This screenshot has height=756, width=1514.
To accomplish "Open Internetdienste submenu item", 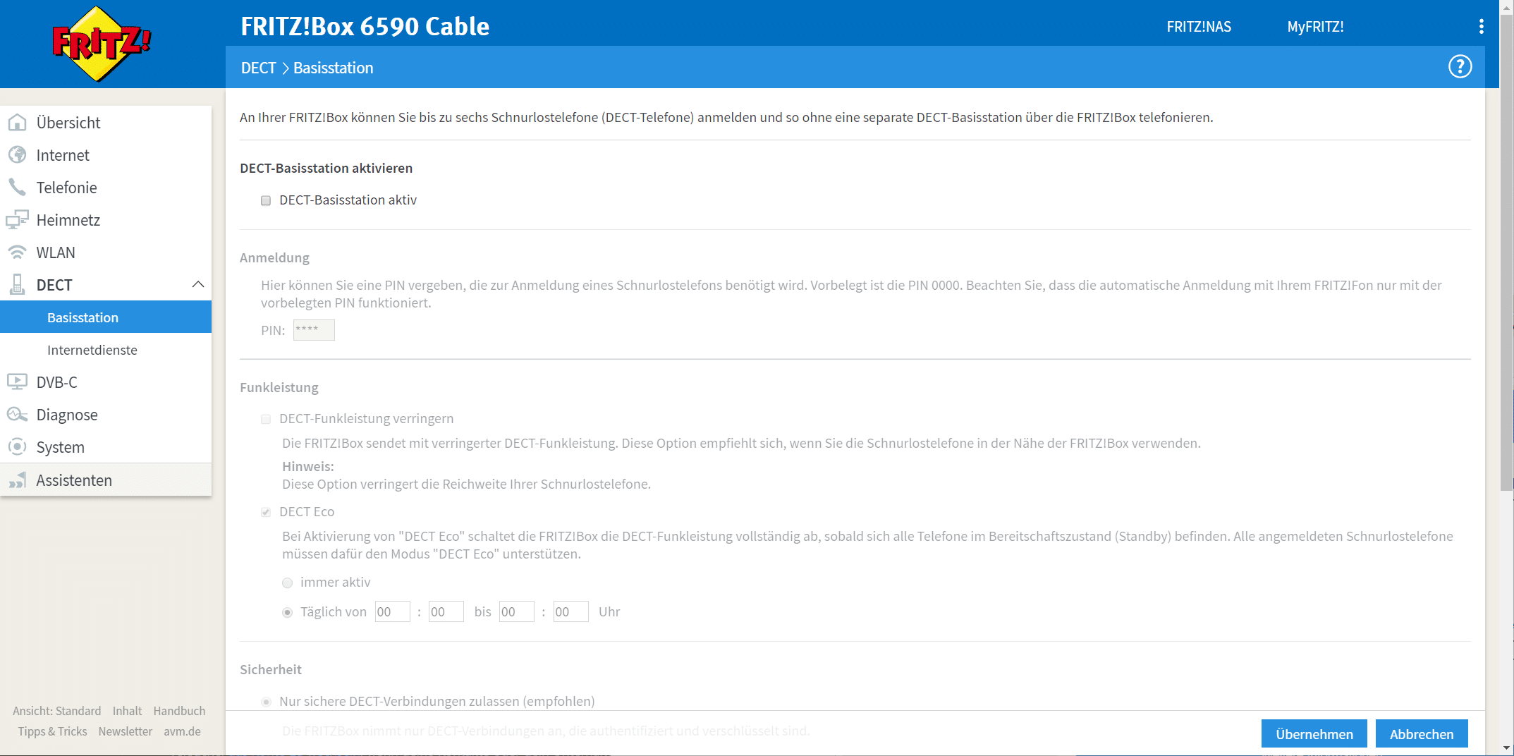I will pos(92,350).
